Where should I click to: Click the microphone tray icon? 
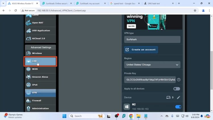coord(172,116)
